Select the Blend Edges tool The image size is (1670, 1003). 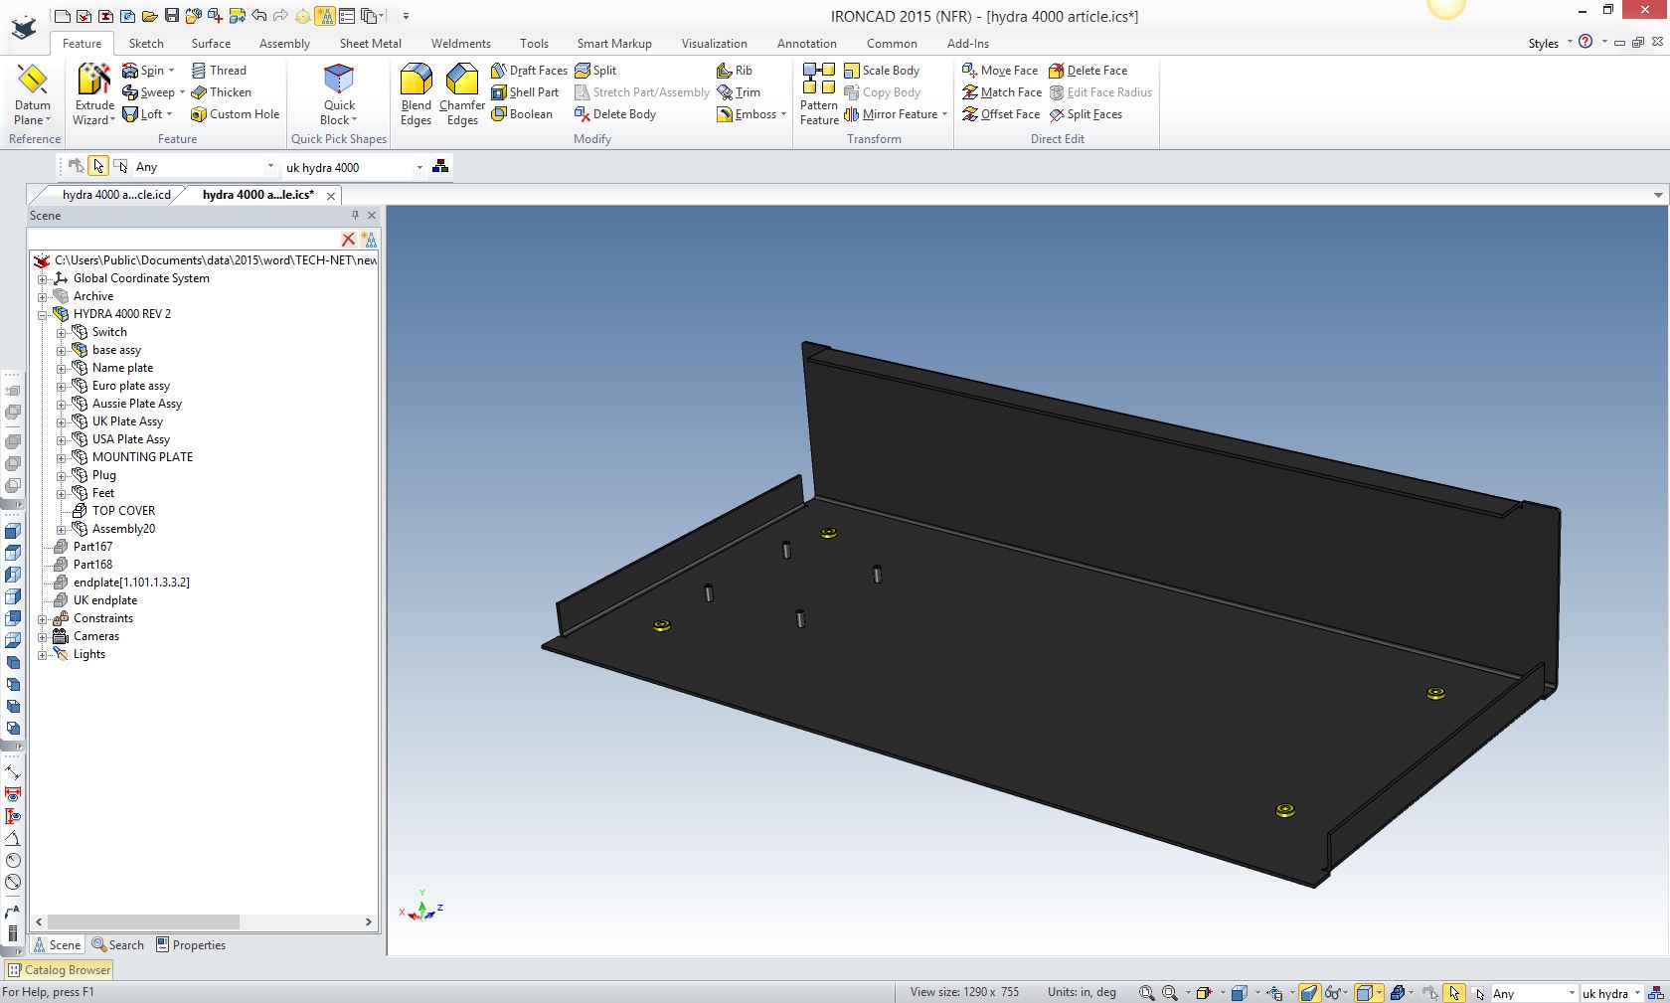click(416, 80)
